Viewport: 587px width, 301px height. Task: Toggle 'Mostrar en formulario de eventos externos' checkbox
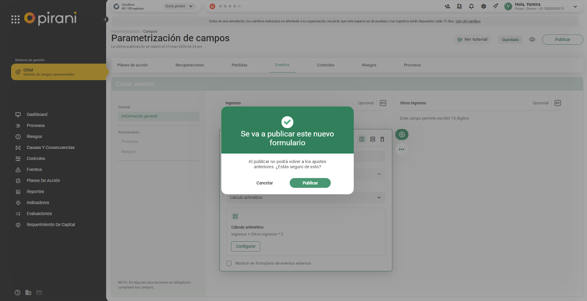pos(229,263)
